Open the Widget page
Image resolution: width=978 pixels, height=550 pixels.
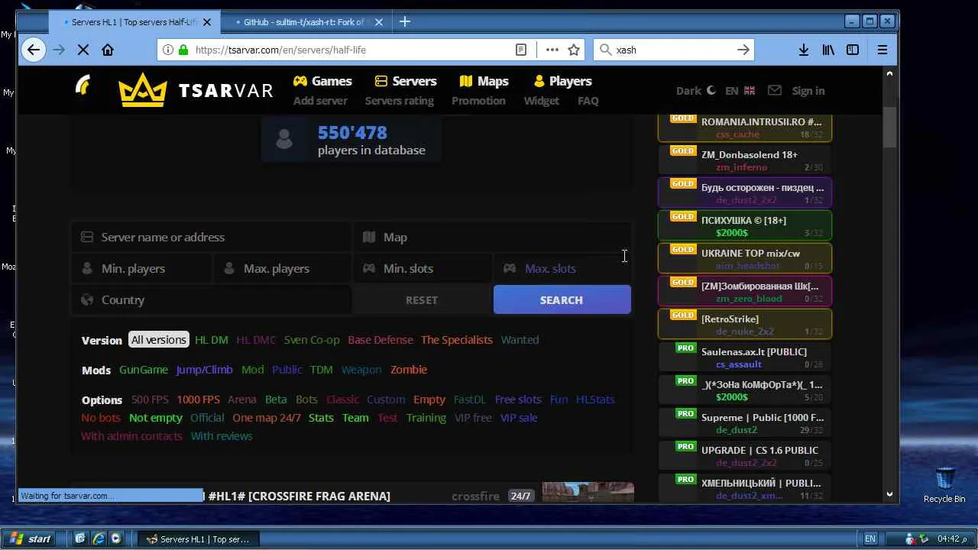(x=542, y=101)
